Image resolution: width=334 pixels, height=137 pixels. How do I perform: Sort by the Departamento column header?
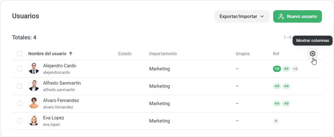click(x=163, y=54)
